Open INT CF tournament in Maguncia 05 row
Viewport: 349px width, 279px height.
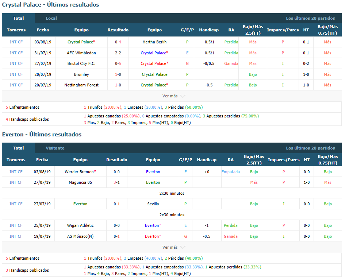pyautogui.click(x=16, y=182)
